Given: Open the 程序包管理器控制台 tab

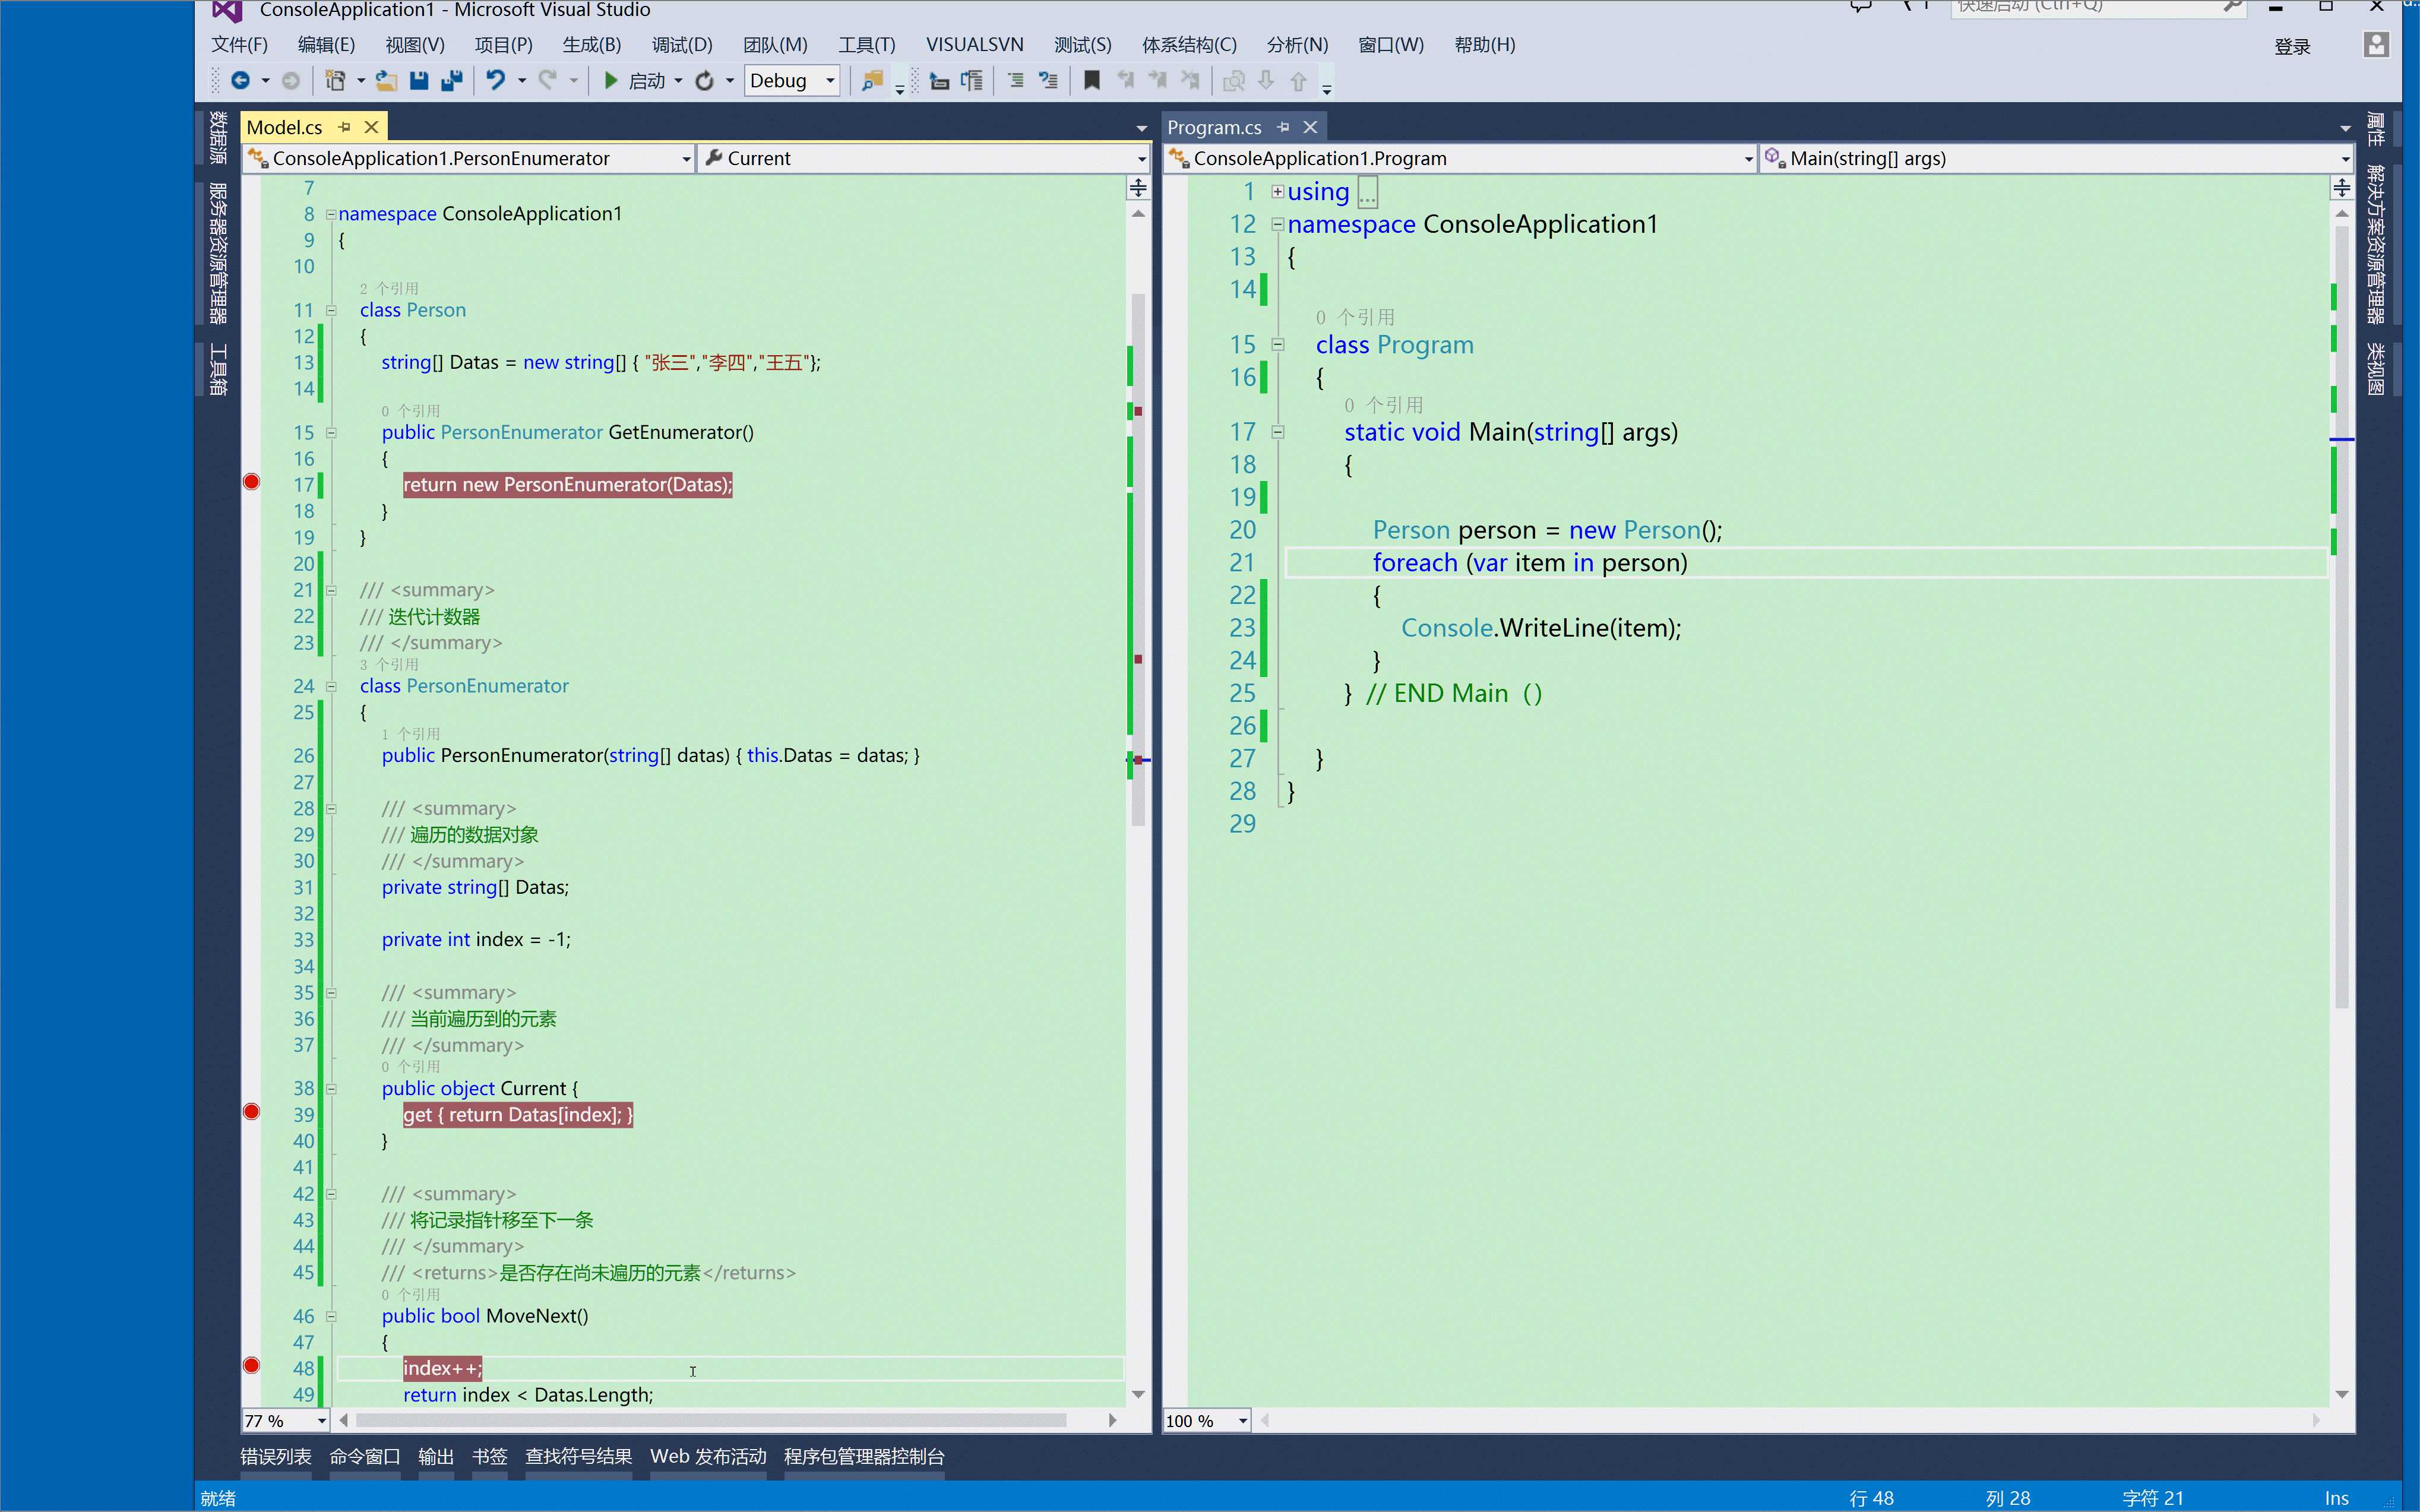Looking at the screenshot, I should (864, 1456).
